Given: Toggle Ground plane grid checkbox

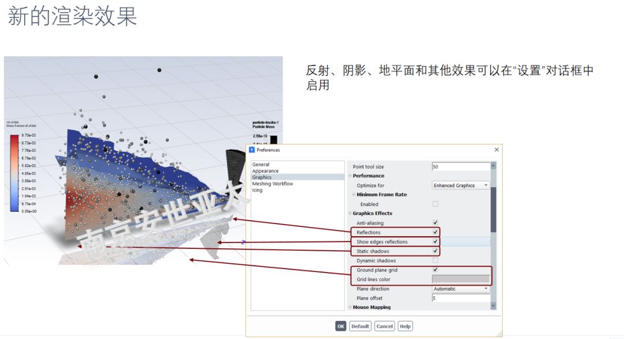Looking at the screenshot, I should [x=435, y=270].
